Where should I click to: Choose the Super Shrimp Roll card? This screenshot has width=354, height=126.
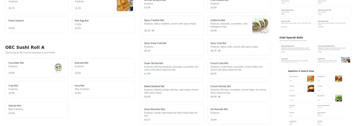tap(172, 69)
